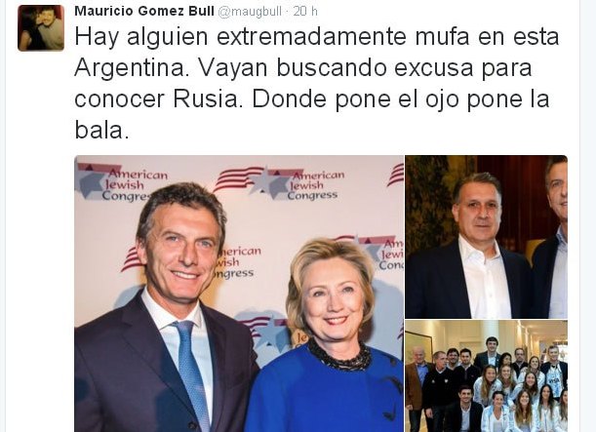Click the final word bala in the tweet

pyautogui.click(x=101, y=130)
